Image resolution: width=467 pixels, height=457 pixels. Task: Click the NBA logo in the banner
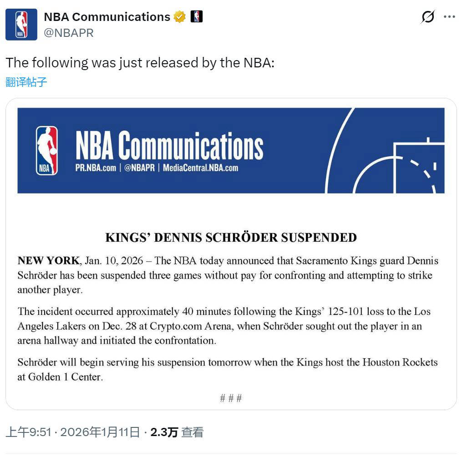click(47, 151)
